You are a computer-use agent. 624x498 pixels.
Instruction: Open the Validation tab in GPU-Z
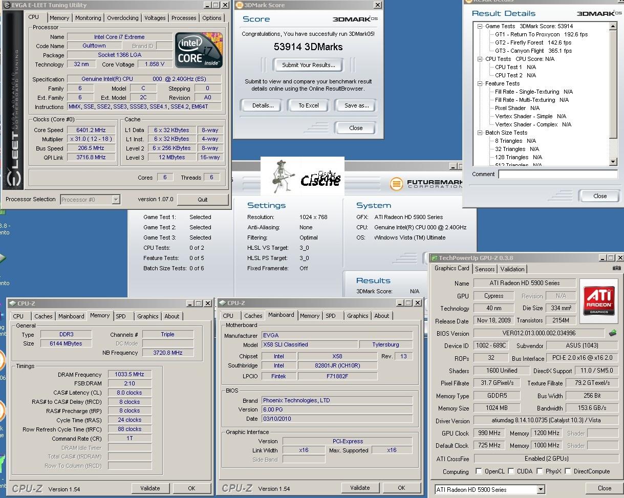(x=512, y=269)
